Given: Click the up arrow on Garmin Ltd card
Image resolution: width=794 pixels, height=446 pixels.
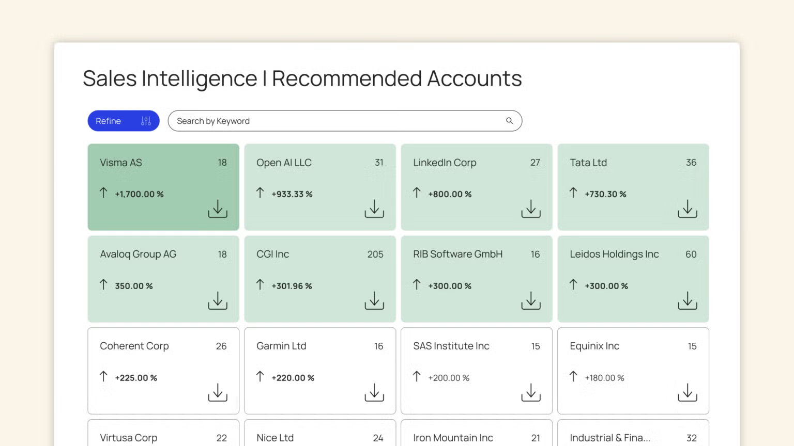Looking at the screenshot, I should click(260, 376).
